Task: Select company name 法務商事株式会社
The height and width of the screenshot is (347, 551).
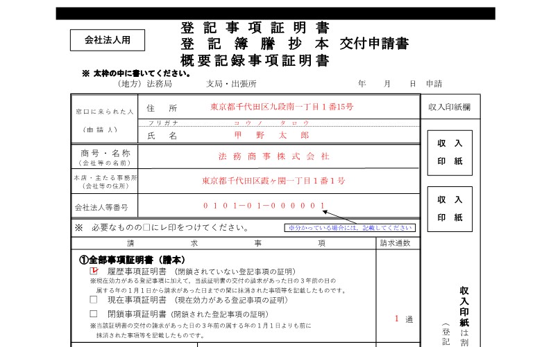Action: [x=273, y=156]
